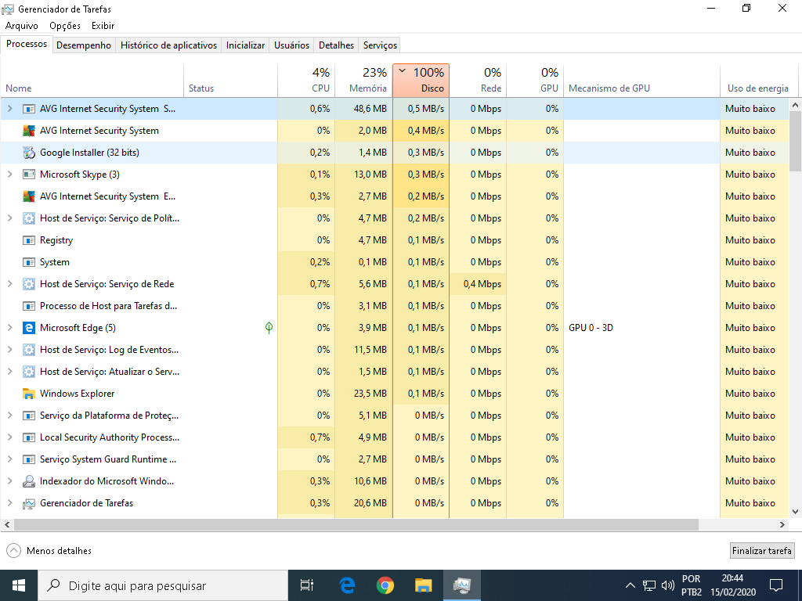Expand Host de Serviço: Serviço de Rede
Screen dimensions: 802x601
pos(9,283)
